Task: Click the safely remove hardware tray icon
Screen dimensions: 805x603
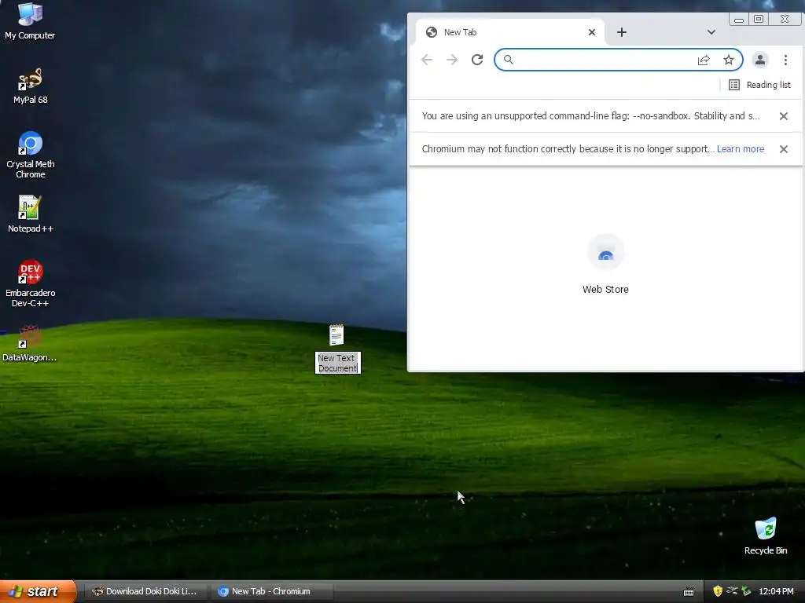Action: coord(746,591)
